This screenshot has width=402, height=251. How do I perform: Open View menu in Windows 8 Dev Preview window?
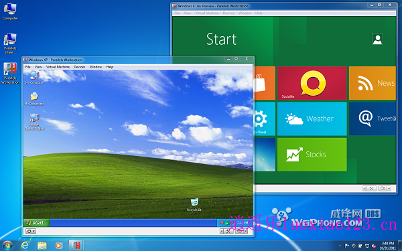[x=188, y=13]
